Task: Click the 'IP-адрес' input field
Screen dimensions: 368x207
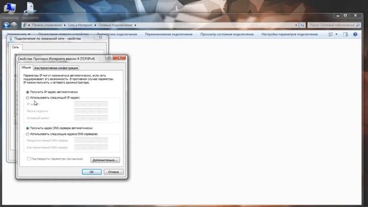Action: coord(91,104)
